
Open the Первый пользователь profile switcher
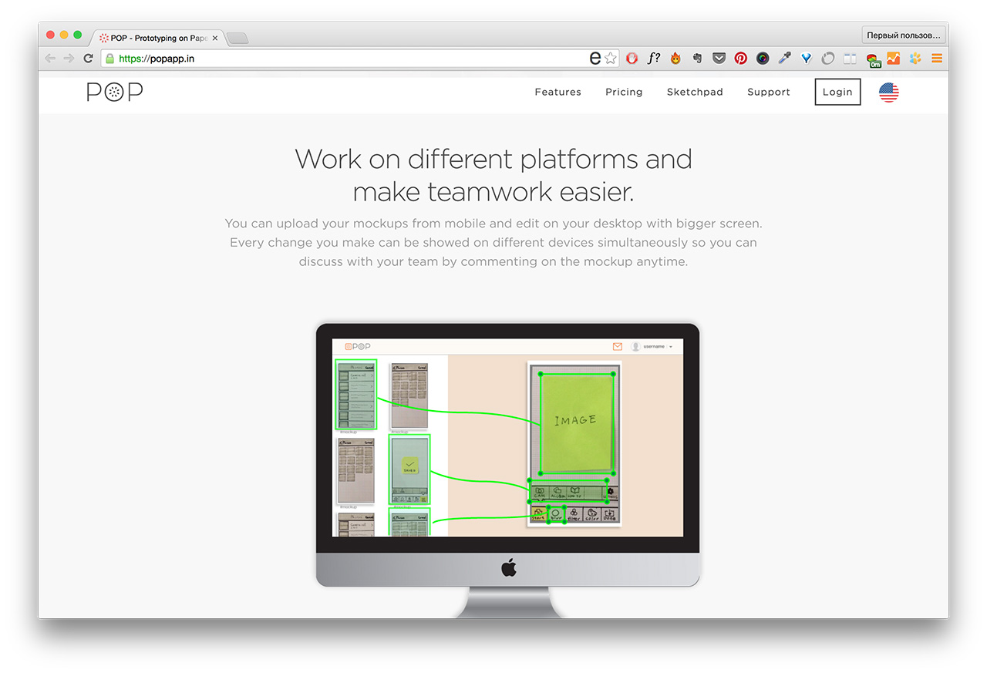(904, 35)
